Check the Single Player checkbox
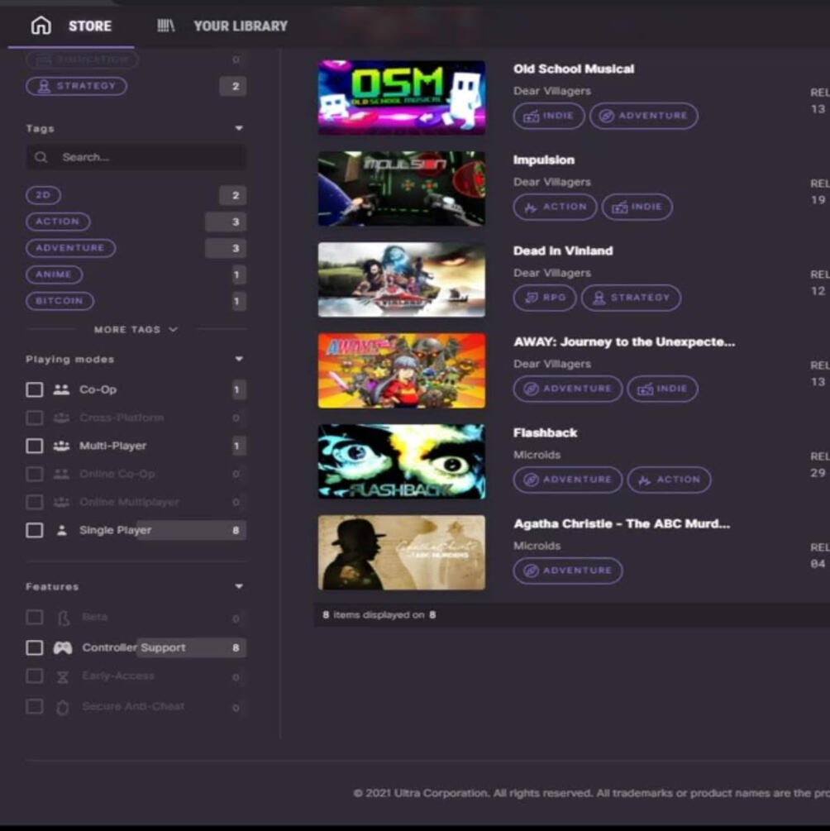Screen dimensions: 830x831 click(35, 530)
